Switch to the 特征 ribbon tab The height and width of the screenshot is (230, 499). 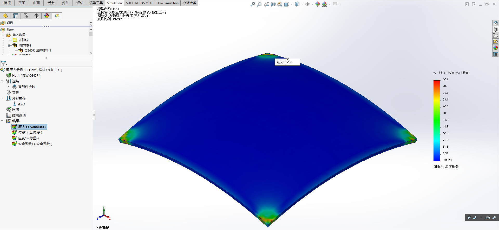(x=7, y=3)
